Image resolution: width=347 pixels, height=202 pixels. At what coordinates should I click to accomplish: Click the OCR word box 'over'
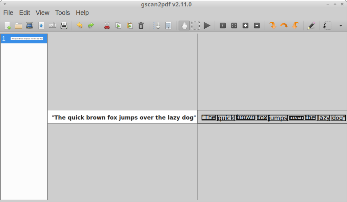(296, 118)
